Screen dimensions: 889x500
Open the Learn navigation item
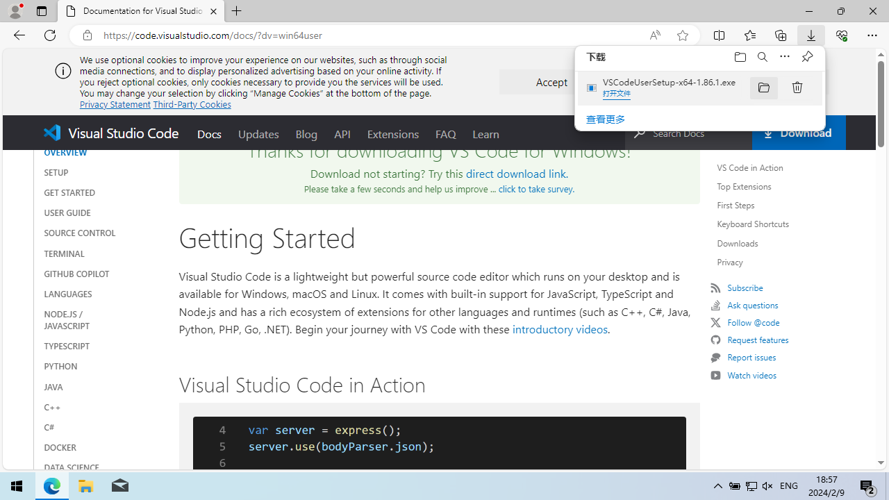click(x=485, y=133)
